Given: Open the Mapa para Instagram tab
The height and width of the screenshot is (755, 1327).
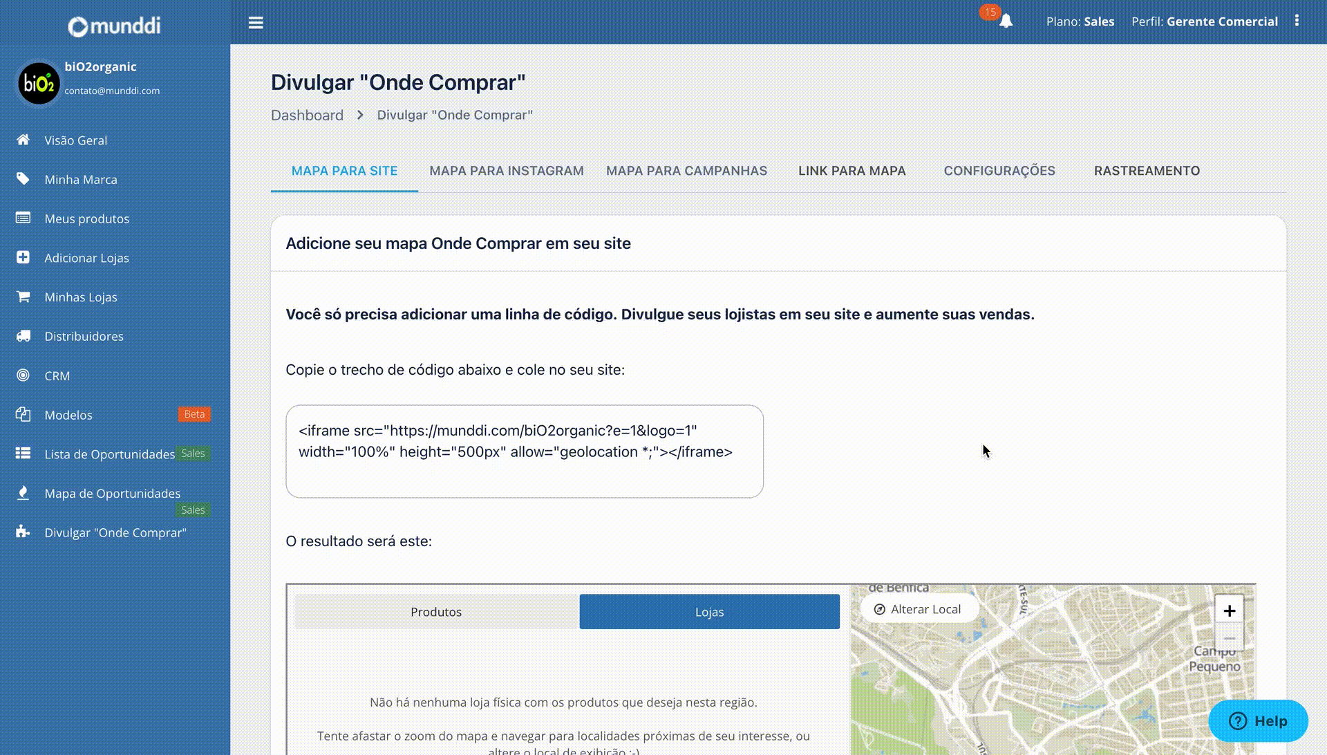Looking at the screenshot, I should click(506, 171).
